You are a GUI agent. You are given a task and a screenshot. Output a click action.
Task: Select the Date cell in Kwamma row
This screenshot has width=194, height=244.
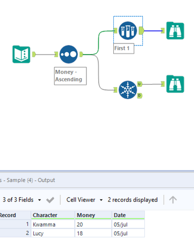tap(128, 224)
